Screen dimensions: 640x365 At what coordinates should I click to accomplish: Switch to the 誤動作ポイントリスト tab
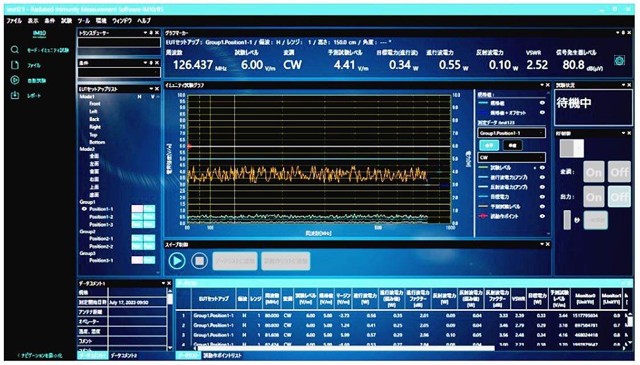coord(223,355)
